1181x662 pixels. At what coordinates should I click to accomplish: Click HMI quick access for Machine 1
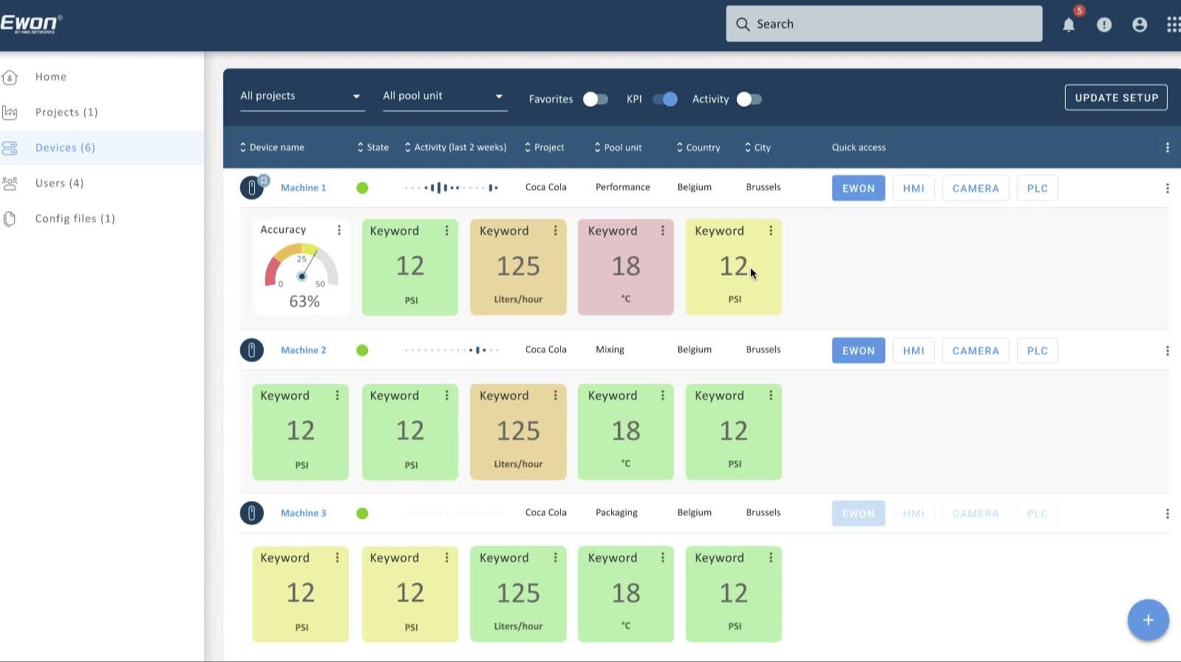click(913, 188)
